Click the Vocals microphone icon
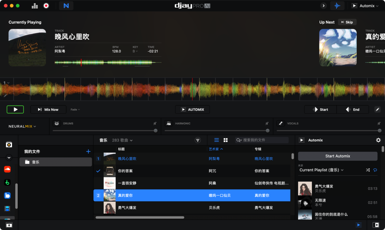The height and width of the screenshot is (230, 385). [x=281, y=123]
